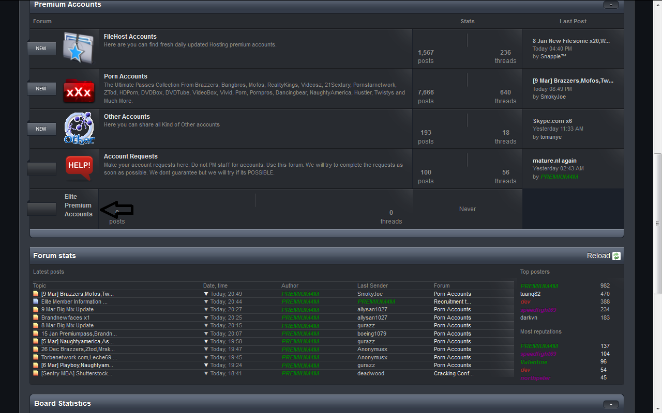Viewport: 662px width, 413px height.
Task: Click the scrollbar up arrow button
Action: tap(657, 4)
